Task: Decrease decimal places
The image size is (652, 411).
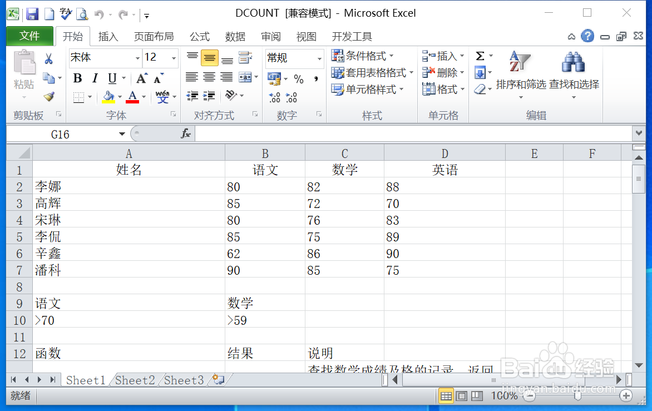Action: click(x=292, y=98)
